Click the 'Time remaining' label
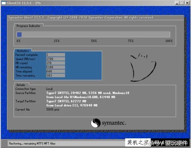The image size is (191, 148). [x=25, y=75]
